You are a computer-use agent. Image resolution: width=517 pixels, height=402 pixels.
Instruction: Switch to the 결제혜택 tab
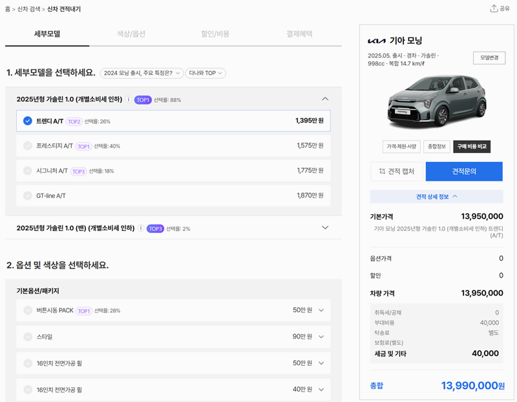pyautogui.click(x=299, y=34)
